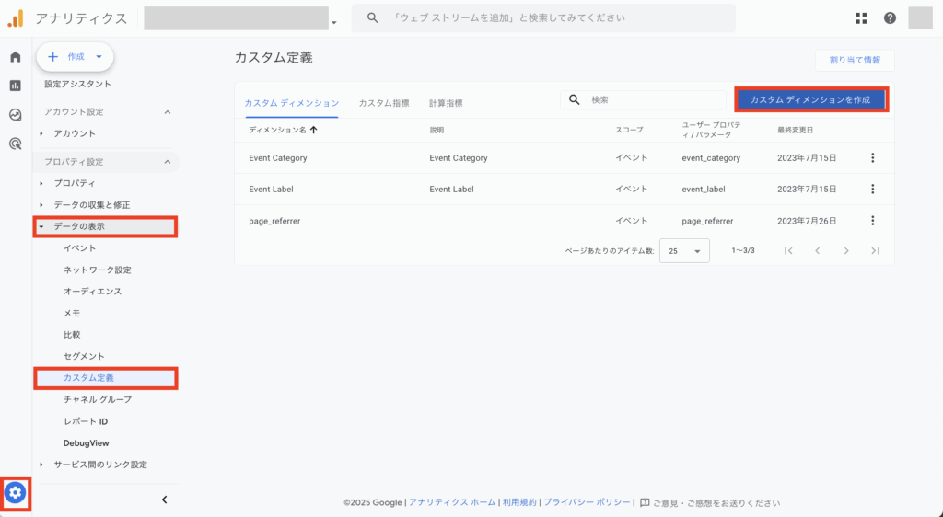Screen dimensions: 943x517
Task: Open the Google apps grid icon
Action: pos(861,18)
